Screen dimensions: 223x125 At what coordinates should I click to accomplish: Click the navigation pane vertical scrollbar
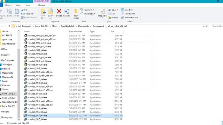(19, 84)
